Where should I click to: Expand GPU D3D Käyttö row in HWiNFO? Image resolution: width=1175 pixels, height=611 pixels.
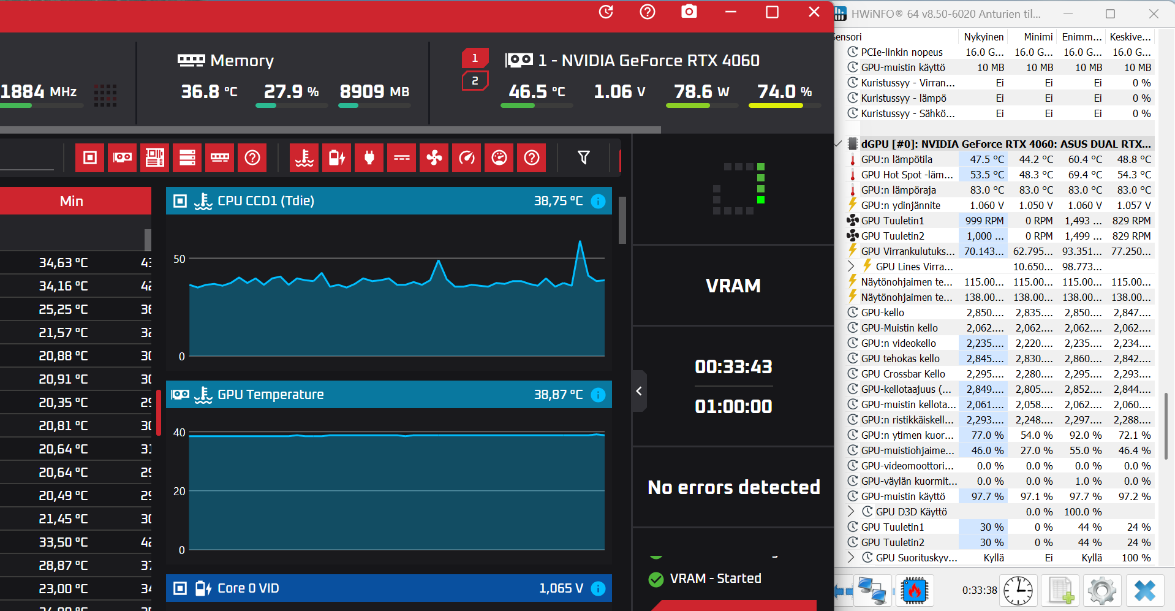[851, 512]
